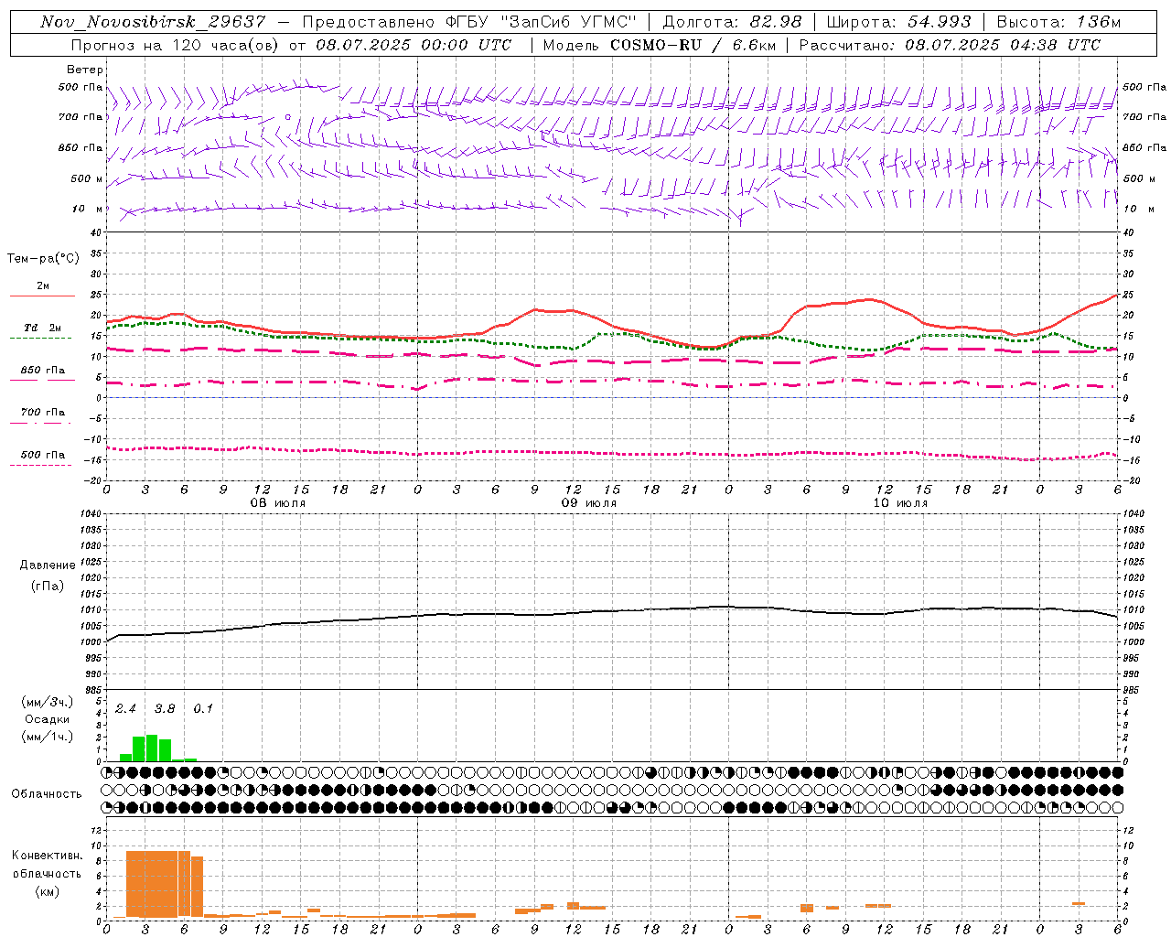
Task: Click the 3.8 precipitation total
Action: click(165, 708)
